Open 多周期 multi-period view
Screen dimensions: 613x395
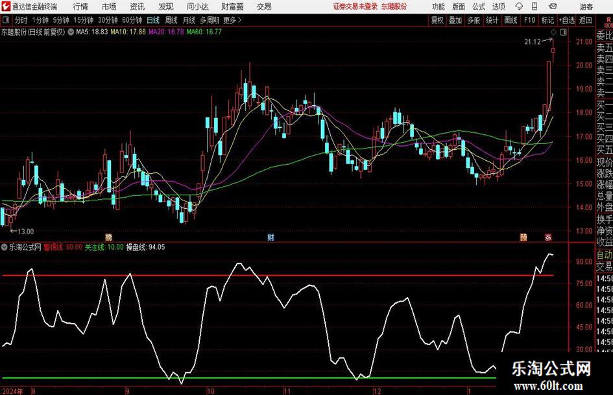pos(210,20)
